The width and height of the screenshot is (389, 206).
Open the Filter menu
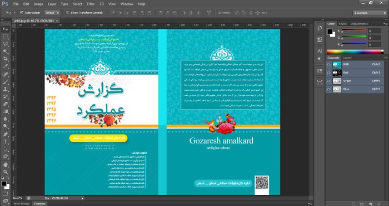[91, 4]
